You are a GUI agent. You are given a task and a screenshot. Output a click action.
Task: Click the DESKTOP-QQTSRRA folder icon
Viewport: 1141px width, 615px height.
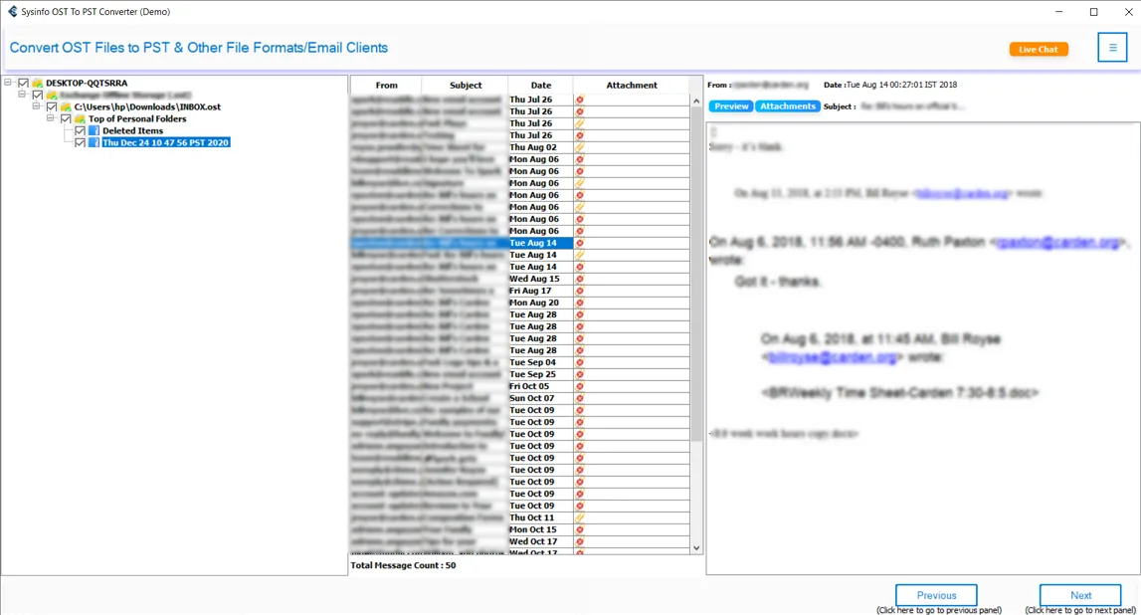(x=37, y=83)
